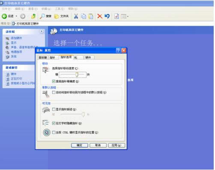
Task: Open the Views dropdown arrow in toolbar
Action: tap(128, 16)
